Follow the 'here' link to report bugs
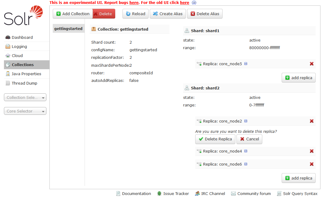The image size is (322, 198). [134, 3]
